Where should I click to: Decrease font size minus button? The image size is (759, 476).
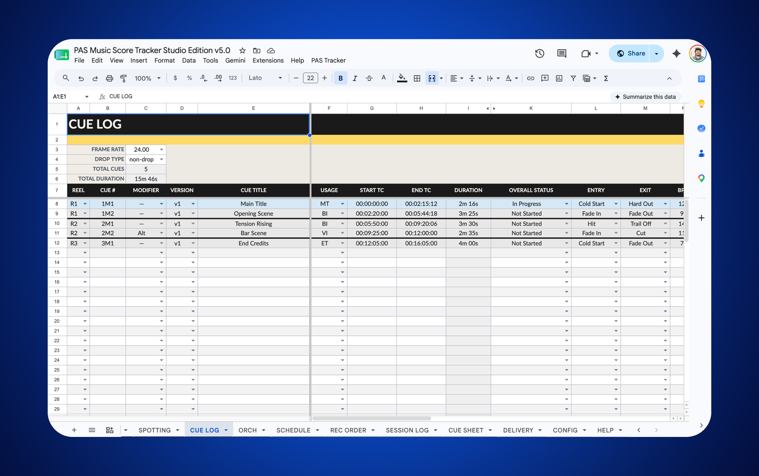coord(295,78)
